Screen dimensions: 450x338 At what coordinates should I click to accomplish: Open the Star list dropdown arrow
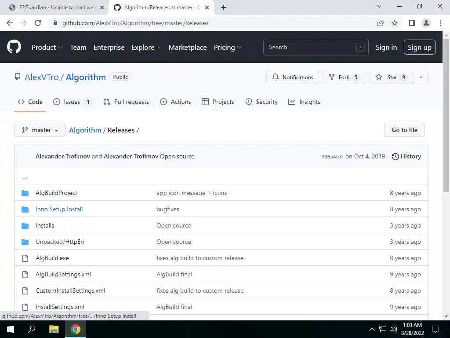tap(421, 77)
